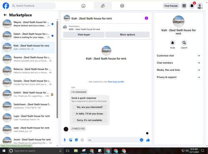Open Switch's house rental conversation

(x=28, y=94)
